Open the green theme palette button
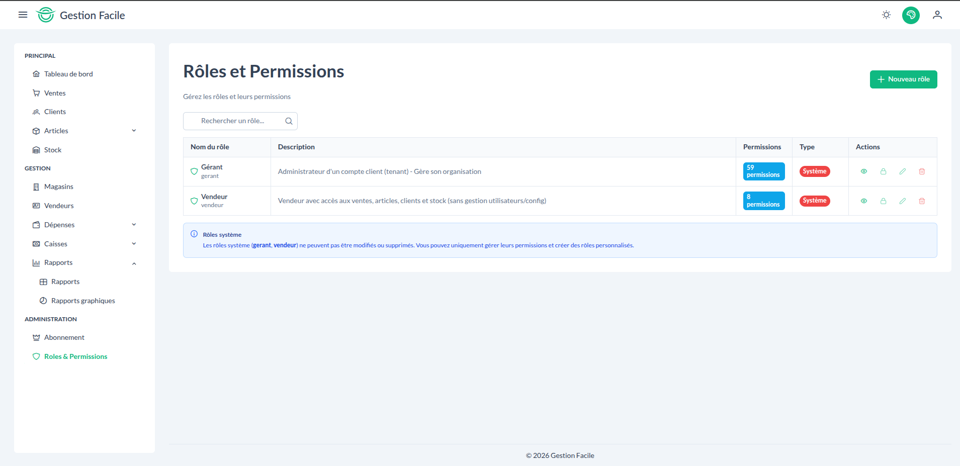This screenshot has height=466, width=960. coord(911,15)
